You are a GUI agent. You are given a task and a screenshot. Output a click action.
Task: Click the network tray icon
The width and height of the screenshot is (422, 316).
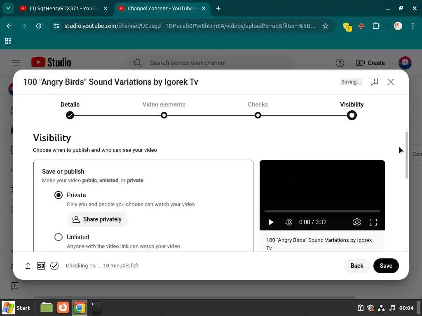pyautogui.click(x=381, y=308)
